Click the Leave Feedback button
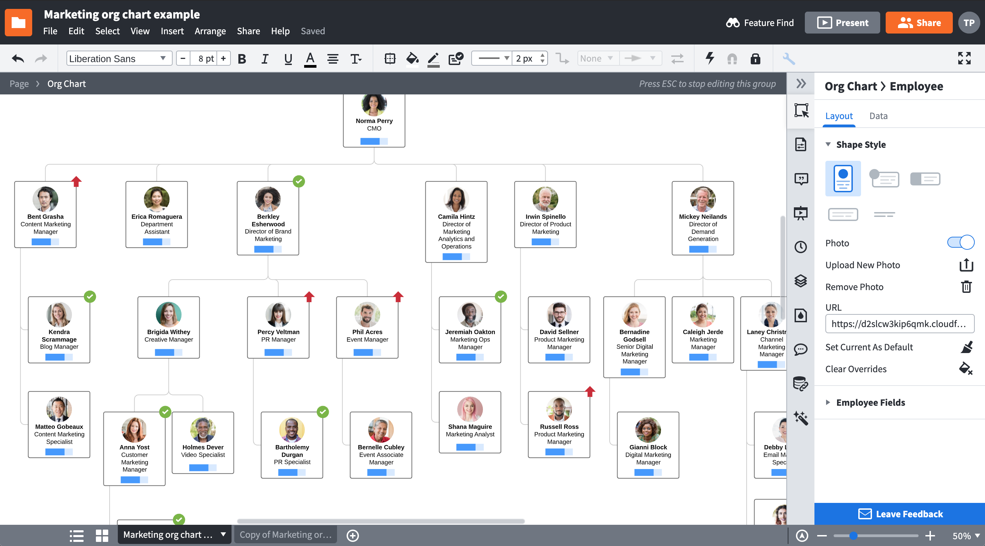Image resolution: width=985 pixels, height=546 pixels. point(900,514)
